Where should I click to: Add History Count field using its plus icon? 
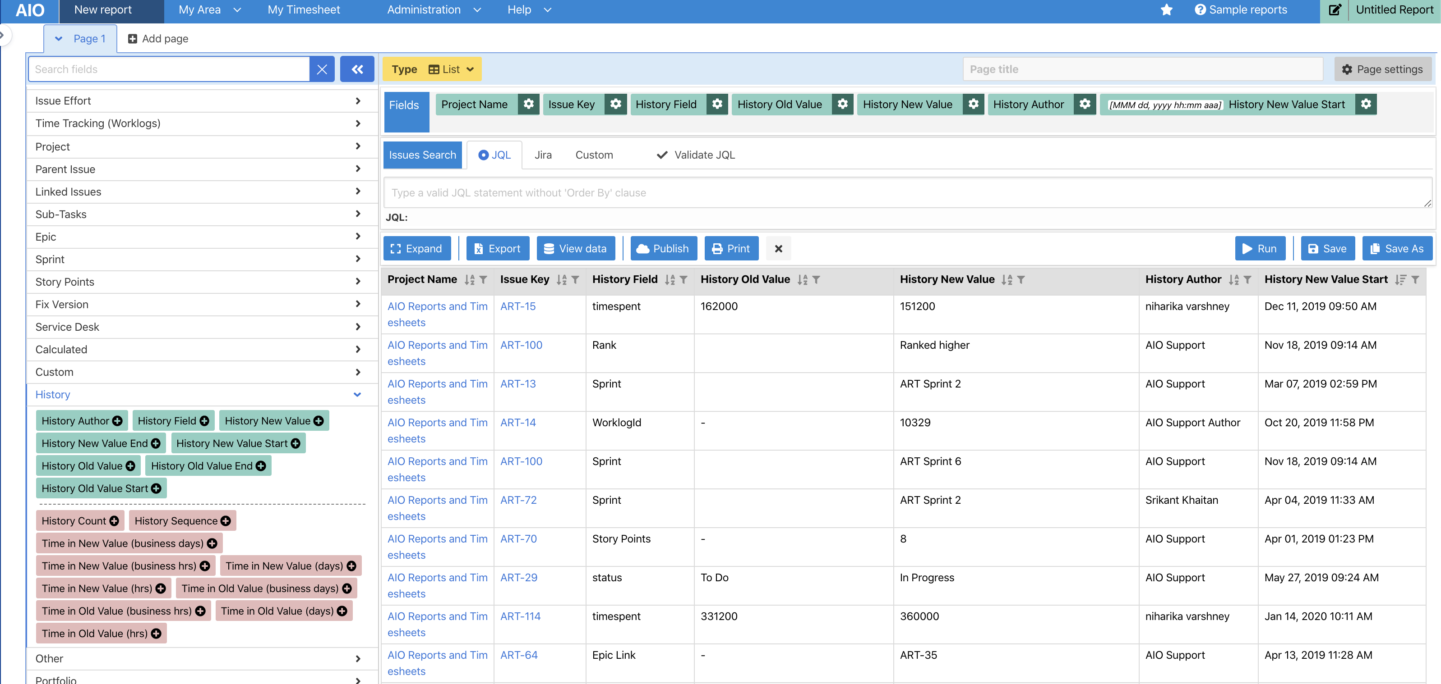pos(114,520)
